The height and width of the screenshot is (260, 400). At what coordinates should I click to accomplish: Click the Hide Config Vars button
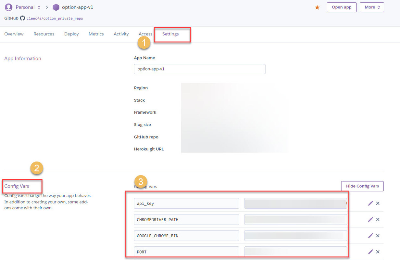click(x=362, y=186)
